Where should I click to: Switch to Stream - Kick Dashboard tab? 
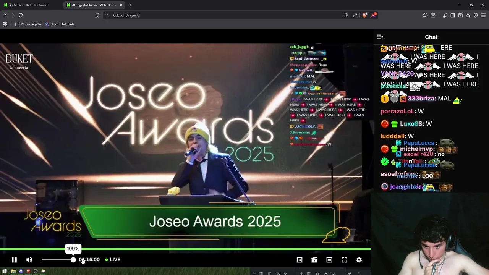[31, 5]
